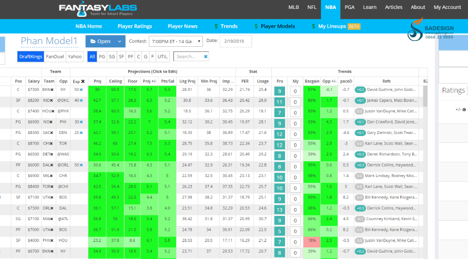Click the FantasyLabs logo
The width and height of the screenshot is (468, 259).
(x=98, y=9)
